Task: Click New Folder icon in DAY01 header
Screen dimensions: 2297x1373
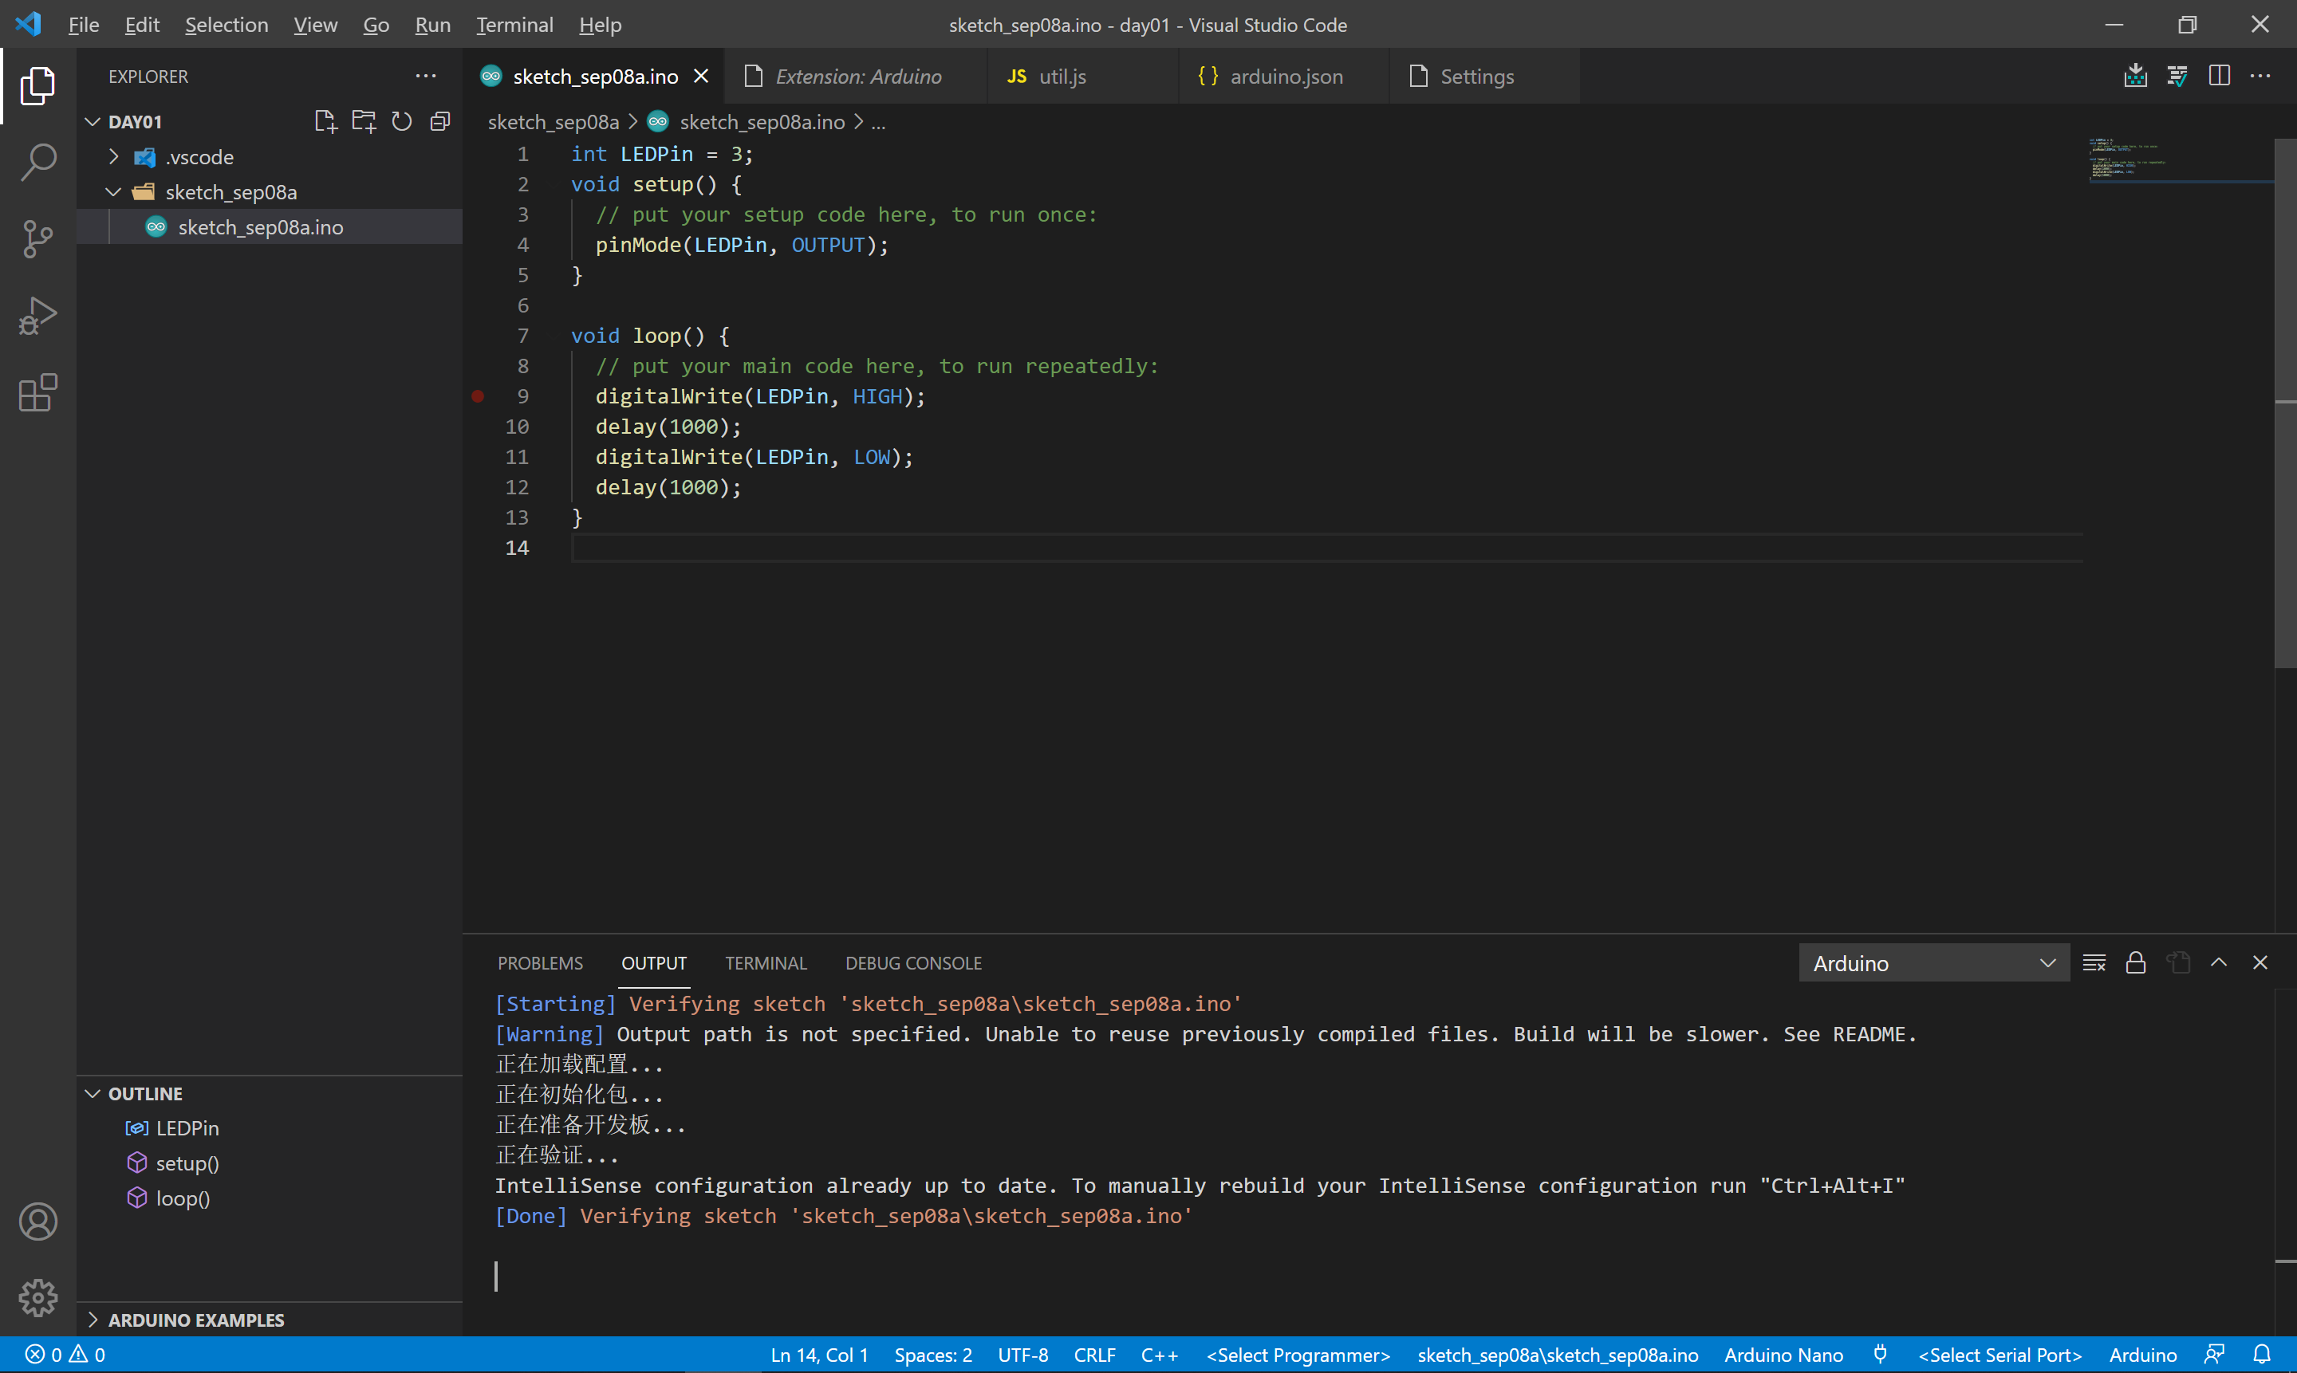Action: click(364, 121)
